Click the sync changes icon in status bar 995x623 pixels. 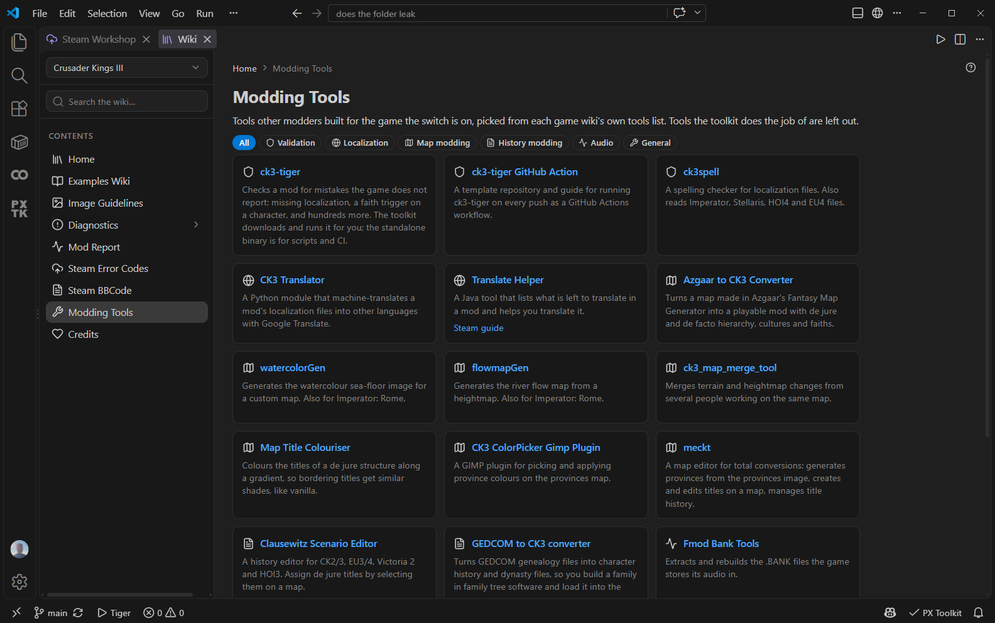(78, 612)
